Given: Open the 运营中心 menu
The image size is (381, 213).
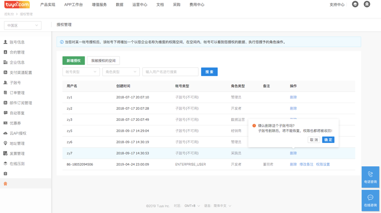Looking at the screenshot, I should tap(140, 4).
